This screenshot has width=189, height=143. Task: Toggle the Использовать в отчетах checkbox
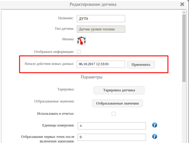[x=113, y=114]
